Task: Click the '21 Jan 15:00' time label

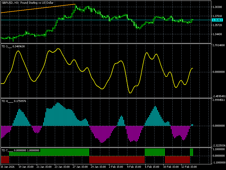Action: click(44, 167)
